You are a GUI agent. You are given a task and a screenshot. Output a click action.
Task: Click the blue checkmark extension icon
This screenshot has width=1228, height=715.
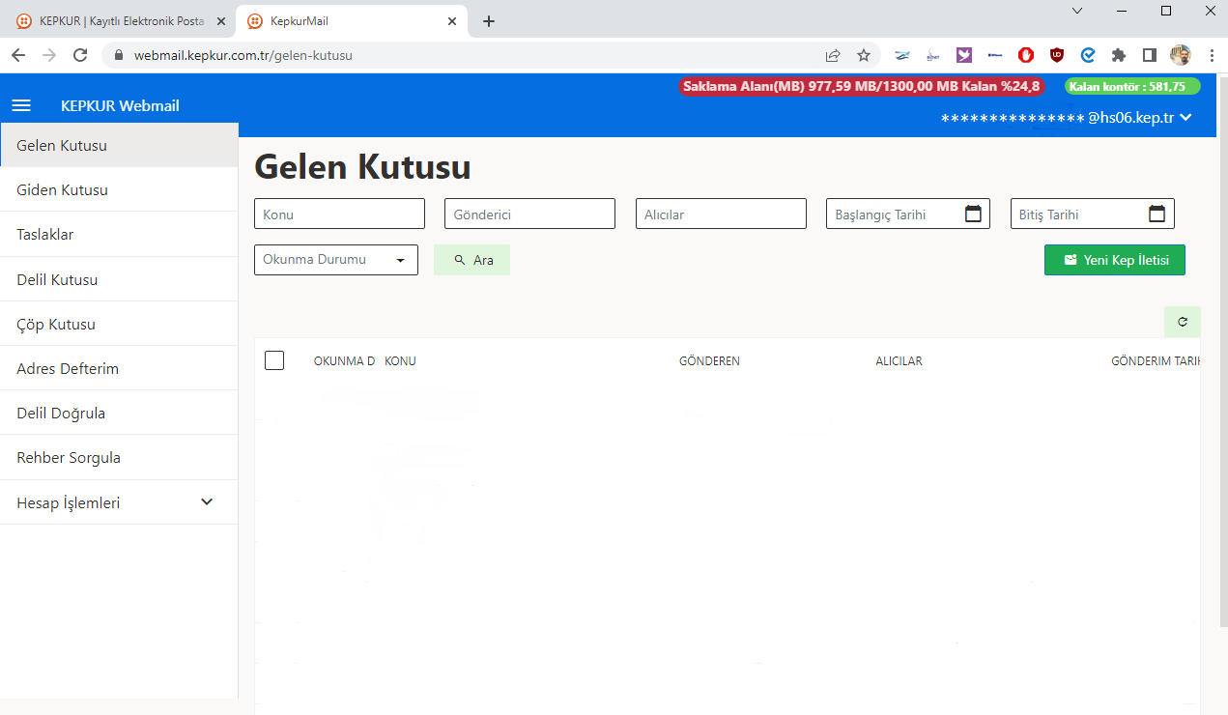click(1088, 55)
